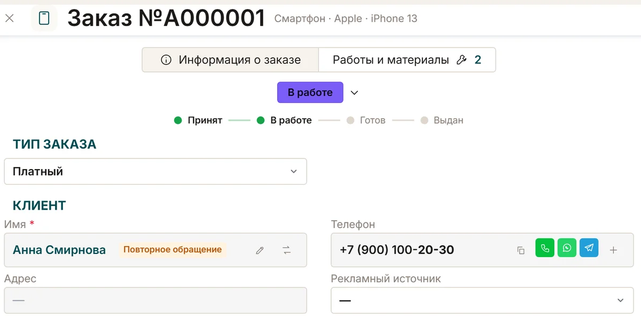Image resolution: width=641 pixels, height=320 pixels.
Task: Call client with green phone icon
Action: (545, 248)
